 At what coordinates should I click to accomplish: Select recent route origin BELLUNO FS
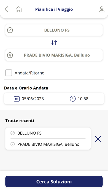[29, 133]
